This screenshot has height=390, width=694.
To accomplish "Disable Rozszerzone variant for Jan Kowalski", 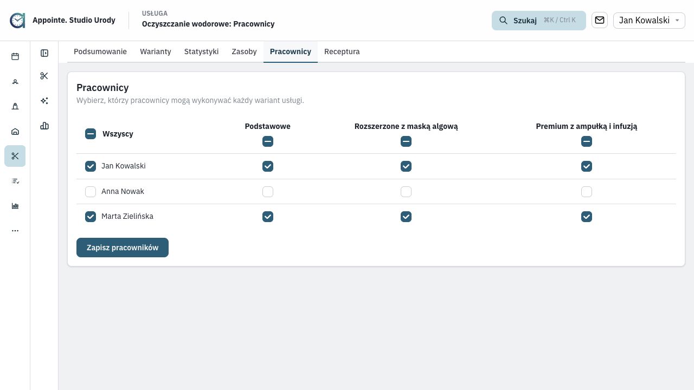I will tap(406, 166).
